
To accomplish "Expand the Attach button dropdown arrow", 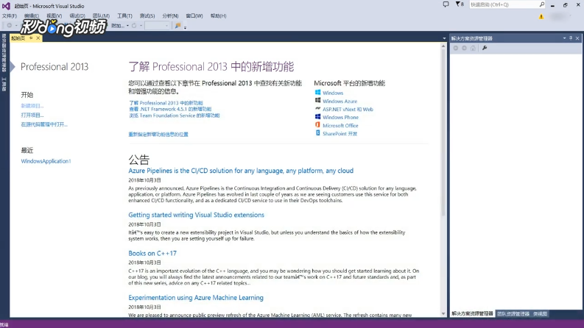I will pos(127,26).
